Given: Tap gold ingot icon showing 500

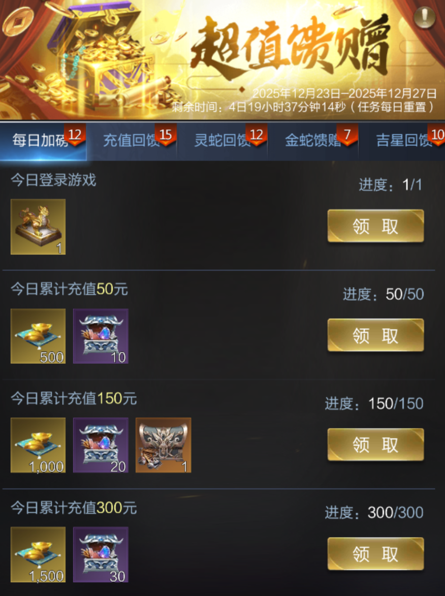Looking at the screenshot, I should [x=38, y=336].
